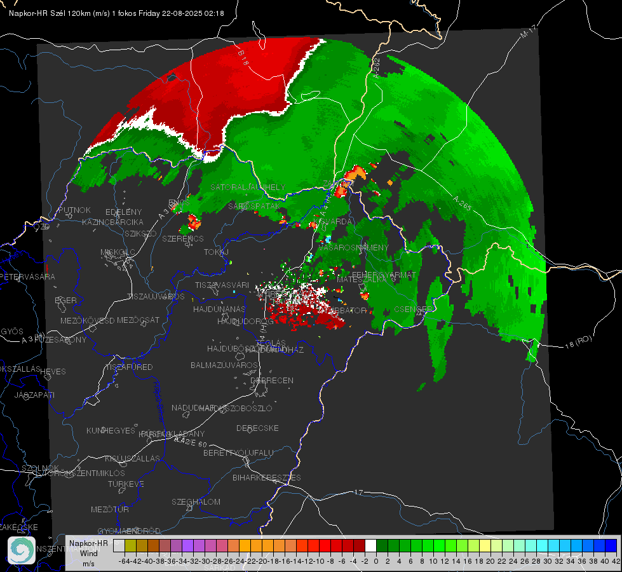Click the FEHÉRGYARMAT label

(x=384, y=275)
